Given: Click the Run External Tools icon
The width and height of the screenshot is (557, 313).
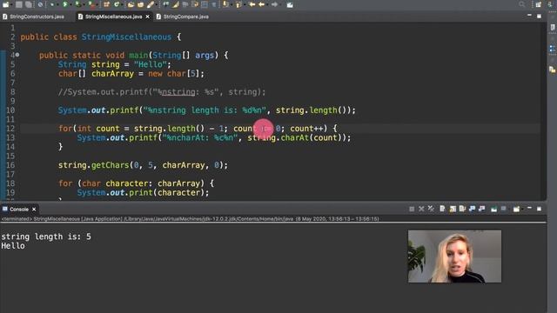Looking at the screenshot, I should [x=92, y=4].
